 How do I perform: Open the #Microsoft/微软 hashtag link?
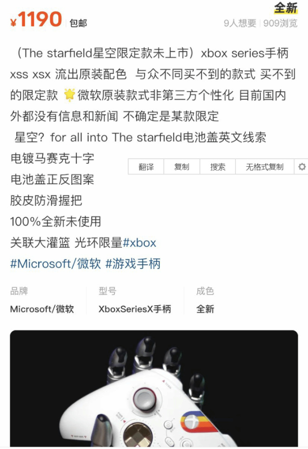click(55, 264)
